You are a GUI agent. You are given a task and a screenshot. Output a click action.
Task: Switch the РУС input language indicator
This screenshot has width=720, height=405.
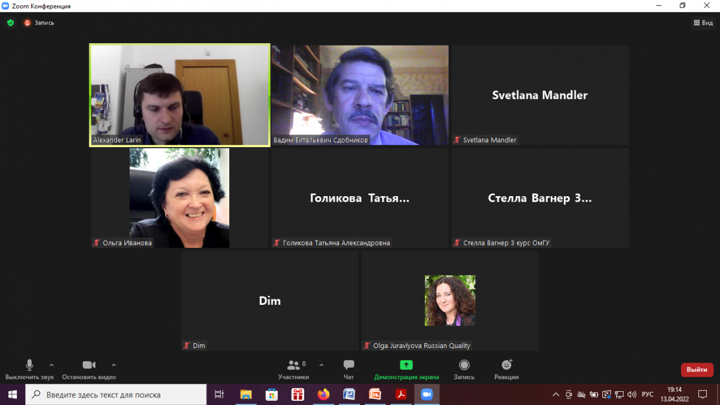pos(647,395)
